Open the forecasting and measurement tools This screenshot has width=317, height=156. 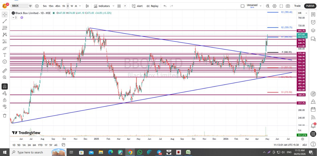[x=5, y=41]
